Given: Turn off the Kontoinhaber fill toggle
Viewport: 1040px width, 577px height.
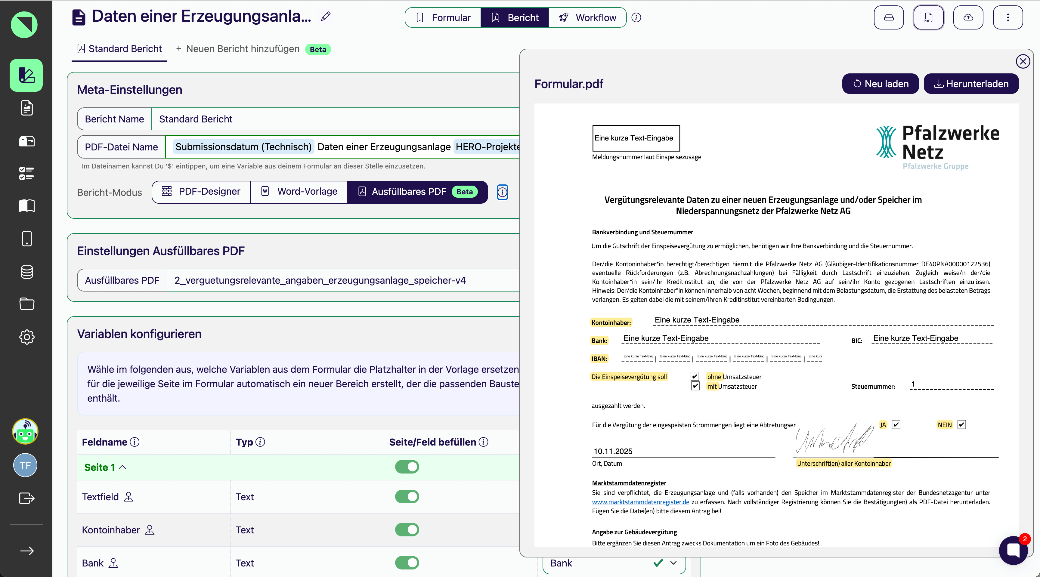Looking at the screenshot, I should [x=407, y=530].
